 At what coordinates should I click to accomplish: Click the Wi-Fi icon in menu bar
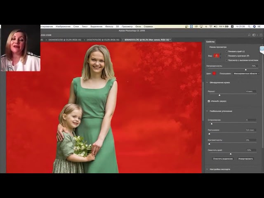pyautogui.click(x=210, y=26)
